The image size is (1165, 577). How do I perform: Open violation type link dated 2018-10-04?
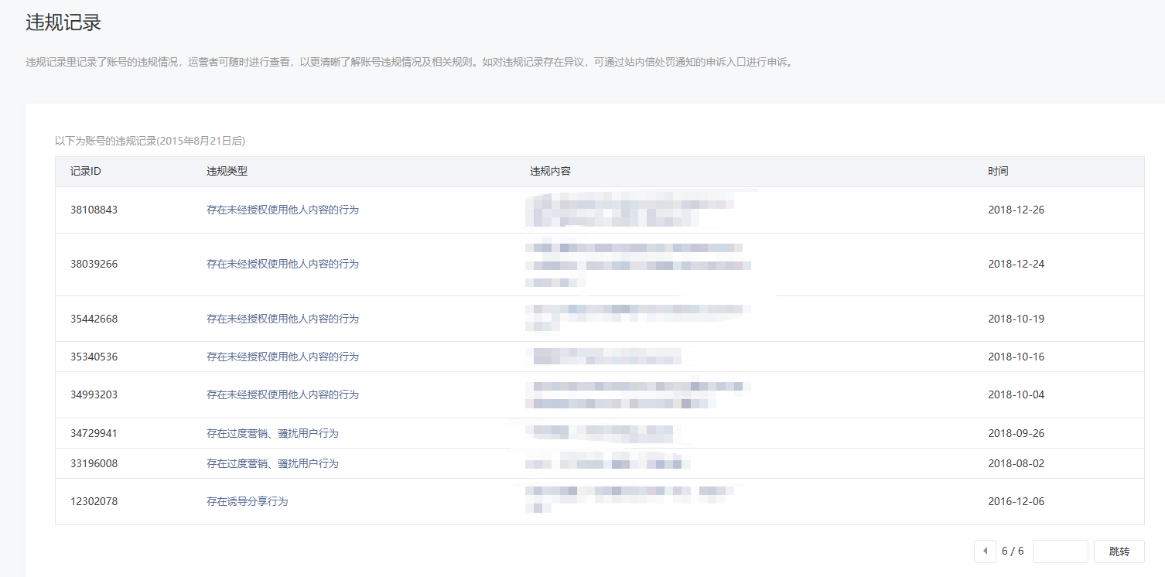click(x=282, y=394)
